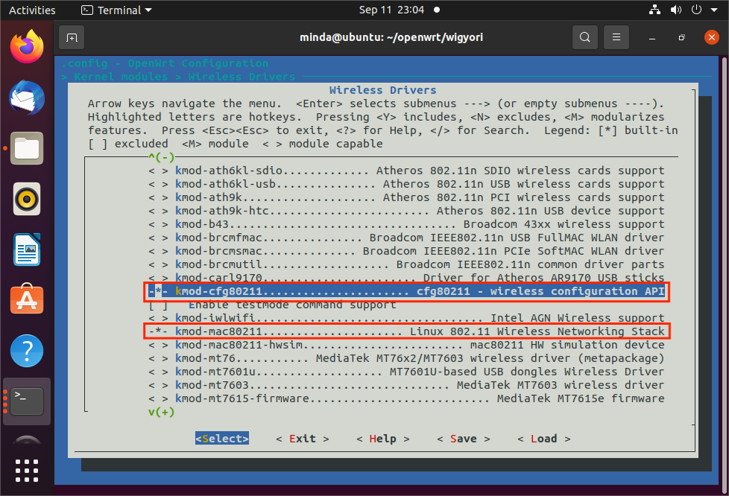
Task: Choose the Exit button
Action: (x=302, y=439)
